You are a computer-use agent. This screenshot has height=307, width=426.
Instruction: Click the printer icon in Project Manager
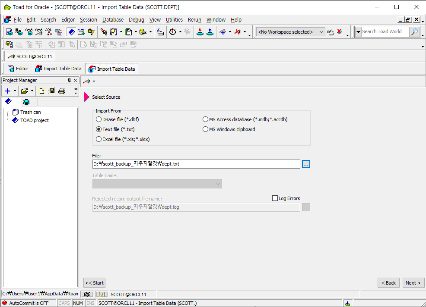pos(62,91)
